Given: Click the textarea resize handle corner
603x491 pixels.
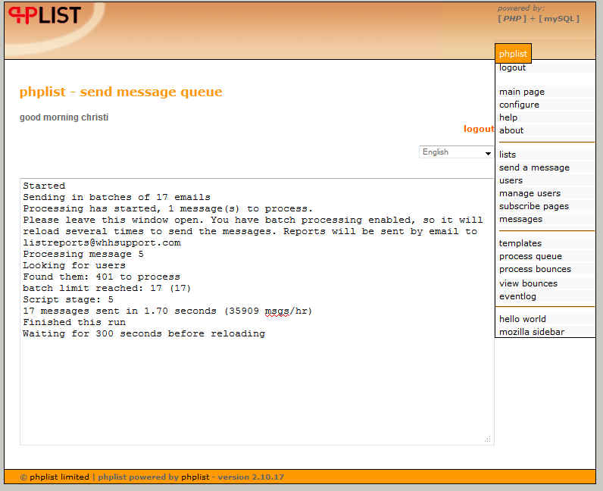Looking at the screenshot, I should pyautogui.click(x=487, y=439).
